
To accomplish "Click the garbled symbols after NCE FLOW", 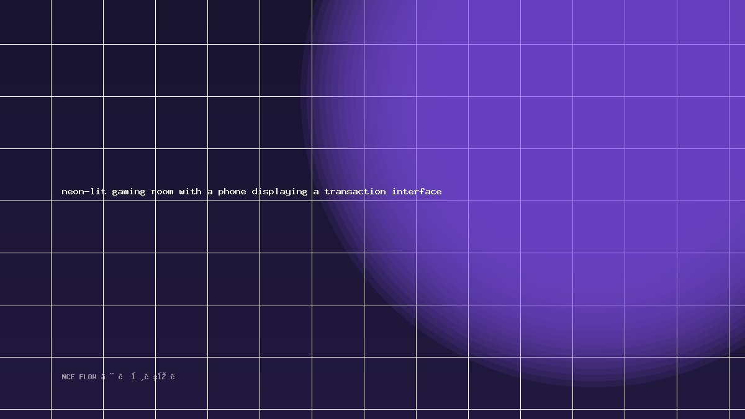I will [138, 376].
